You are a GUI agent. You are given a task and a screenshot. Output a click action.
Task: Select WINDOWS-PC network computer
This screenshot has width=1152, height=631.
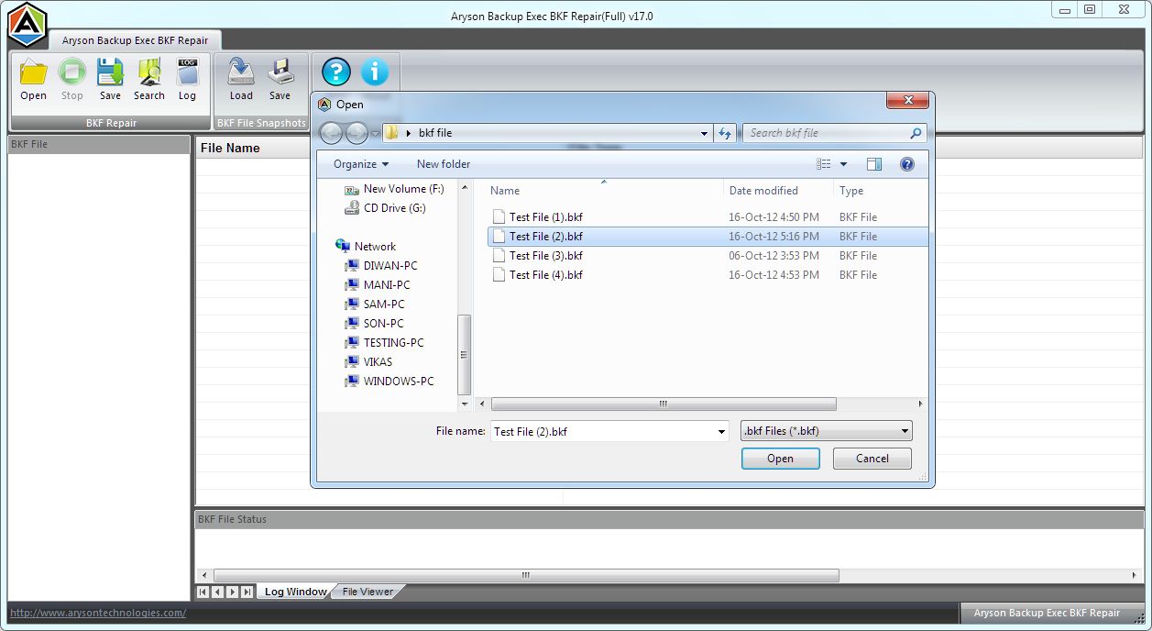(389, 382)
